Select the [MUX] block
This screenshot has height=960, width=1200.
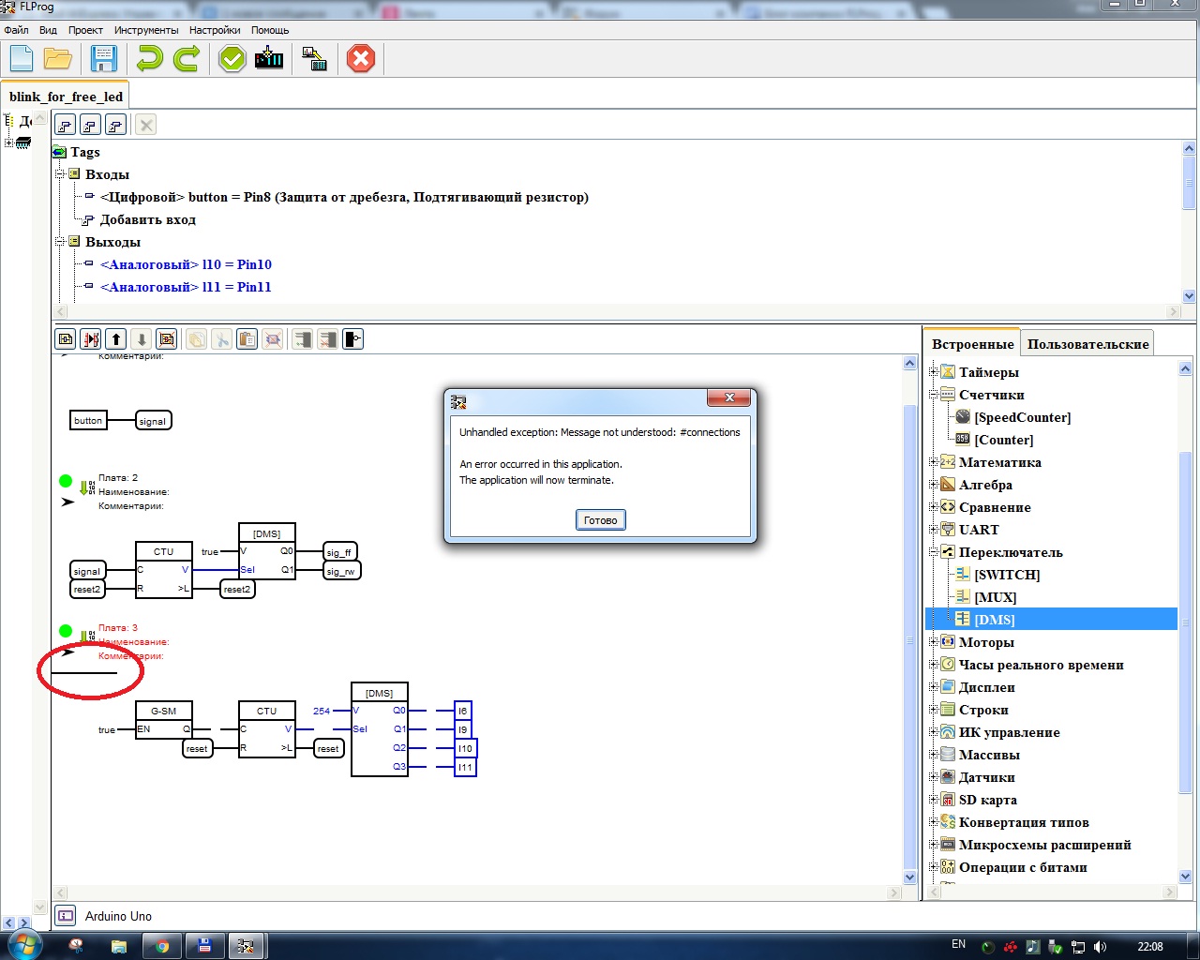(x=995, y=597)
